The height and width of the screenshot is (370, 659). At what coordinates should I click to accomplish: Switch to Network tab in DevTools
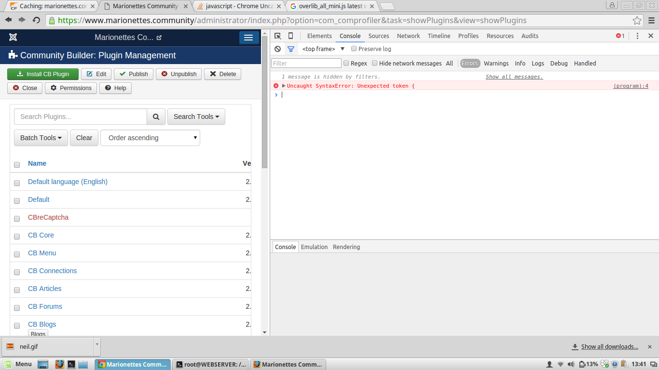click(x=408, y=36)
